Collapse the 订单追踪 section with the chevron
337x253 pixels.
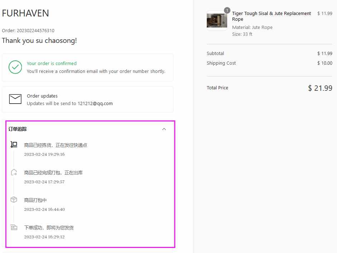[x=164, y=129]
